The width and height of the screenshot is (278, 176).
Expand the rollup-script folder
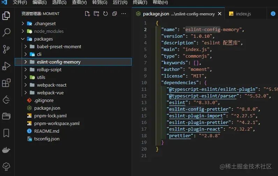[25, 69]
